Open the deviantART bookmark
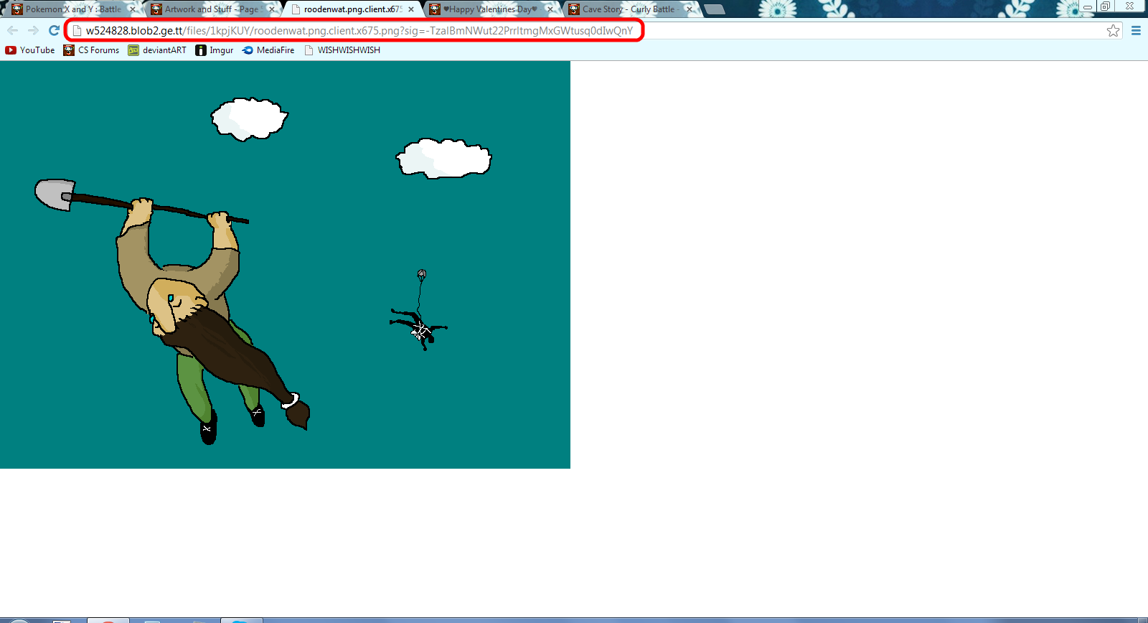The height and width of the screenshot is (623, 1148). [x=157, y=50]
